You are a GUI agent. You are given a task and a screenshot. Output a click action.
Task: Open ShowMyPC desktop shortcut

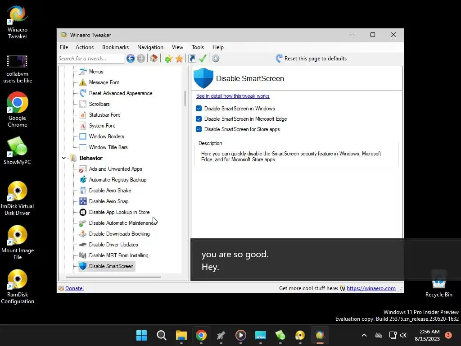(17, 150)
